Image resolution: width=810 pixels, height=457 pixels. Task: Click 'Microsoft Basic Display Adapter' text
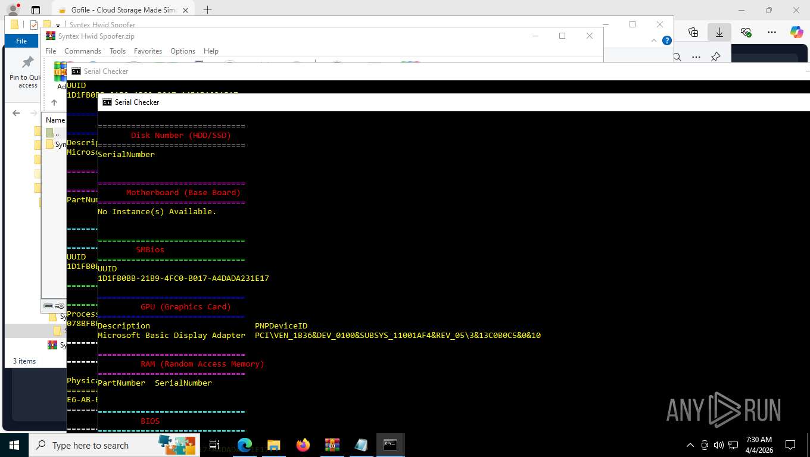[172, 335]
